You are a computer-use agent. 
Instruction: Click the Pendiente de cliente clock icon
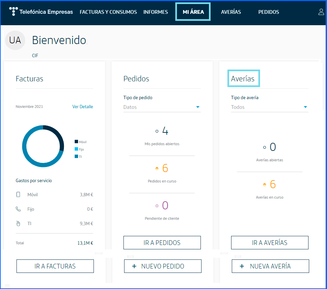[157, 206]
